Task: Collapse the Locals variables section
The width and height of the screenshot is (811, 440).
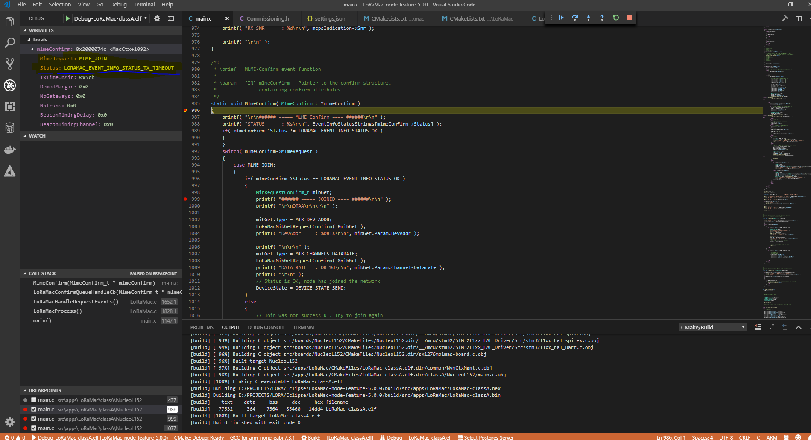Action: point(29,39)
